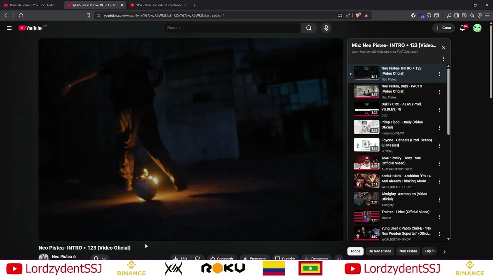
Task: View site information icon in address bar
Action: coord(98,15)
